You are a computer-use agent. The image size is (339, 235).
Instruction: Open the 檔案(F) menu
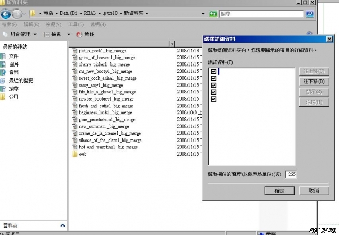(x=10, y=25)
